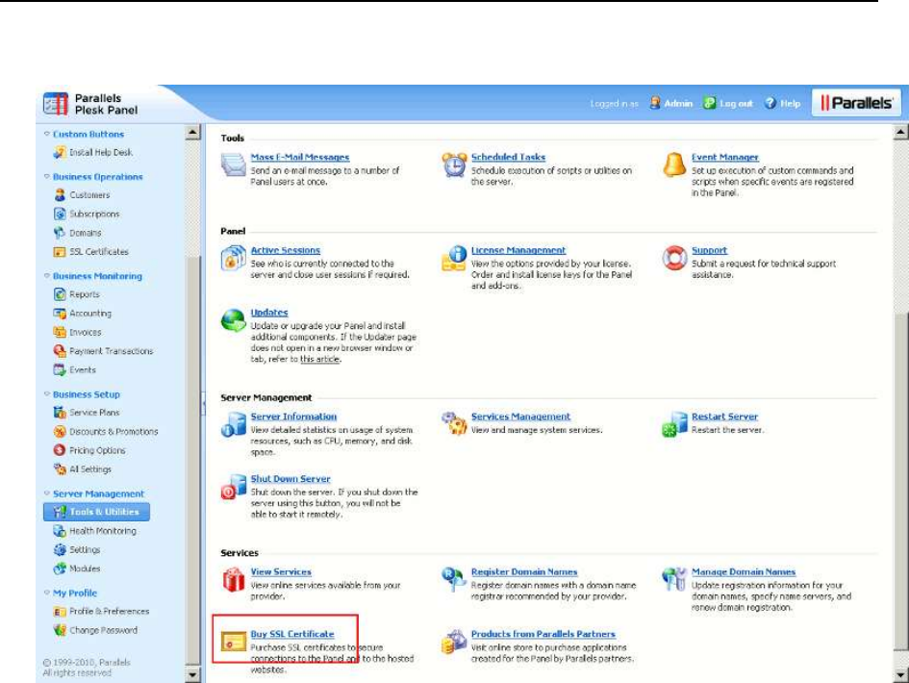The height and width of the screenshot is (683, 909).
Task: Click the sidebar collapse handle
Action: tap(204, 403)
